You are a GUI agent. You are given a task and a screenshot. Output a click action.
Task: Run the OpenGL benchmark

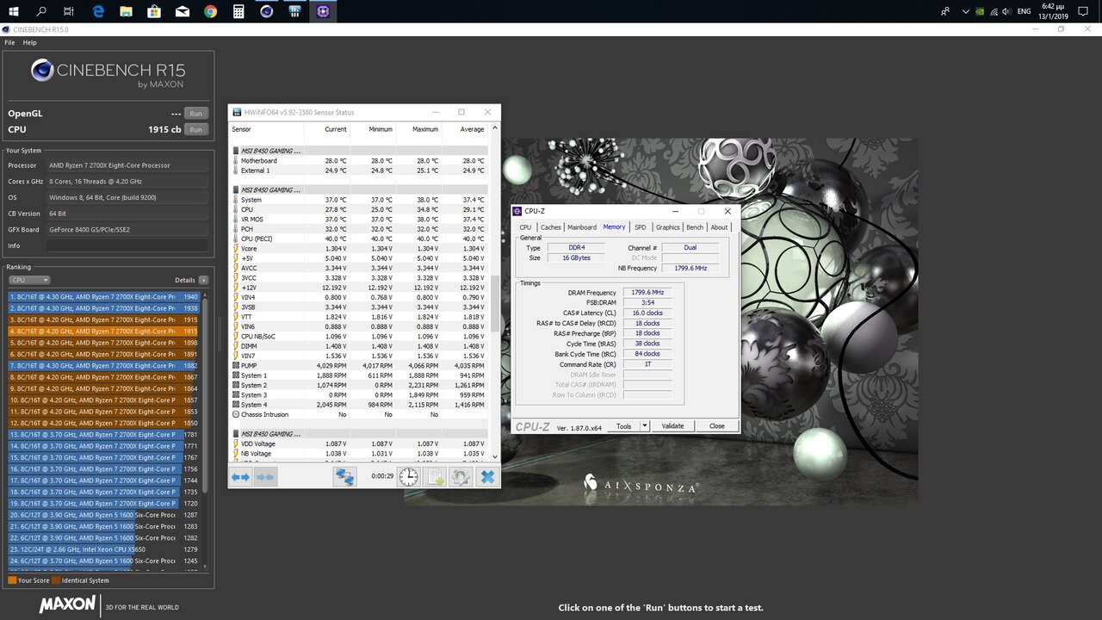pyautogui.click(x=196, y=114)
